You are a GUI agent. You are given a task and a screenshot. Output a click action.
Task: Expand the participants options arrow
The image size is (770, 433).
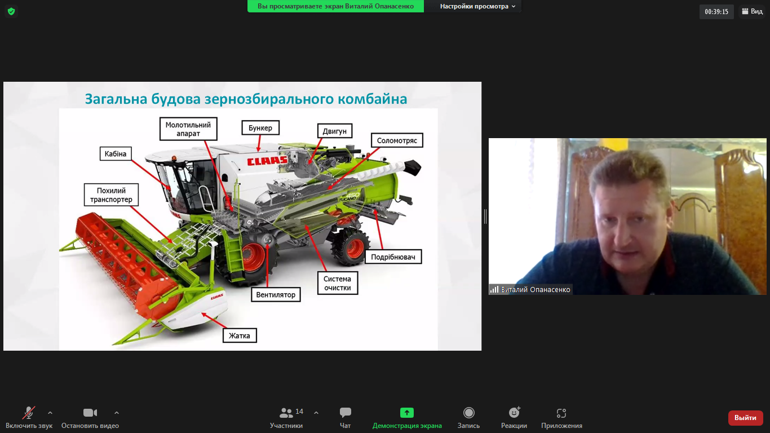pos(316,413)
